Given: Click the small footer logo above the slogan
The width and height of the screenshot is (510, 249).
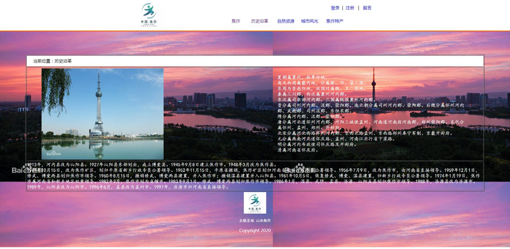Looking at the screenshot, I should (x=254, y=203).
